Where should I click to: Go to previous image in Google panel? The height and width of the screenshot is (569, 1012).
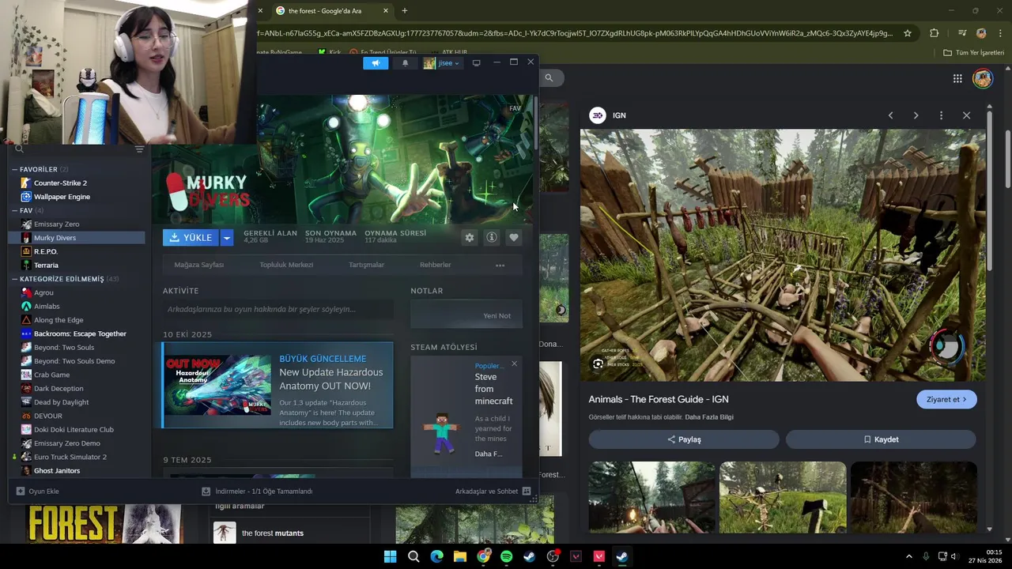coord(890,115)
